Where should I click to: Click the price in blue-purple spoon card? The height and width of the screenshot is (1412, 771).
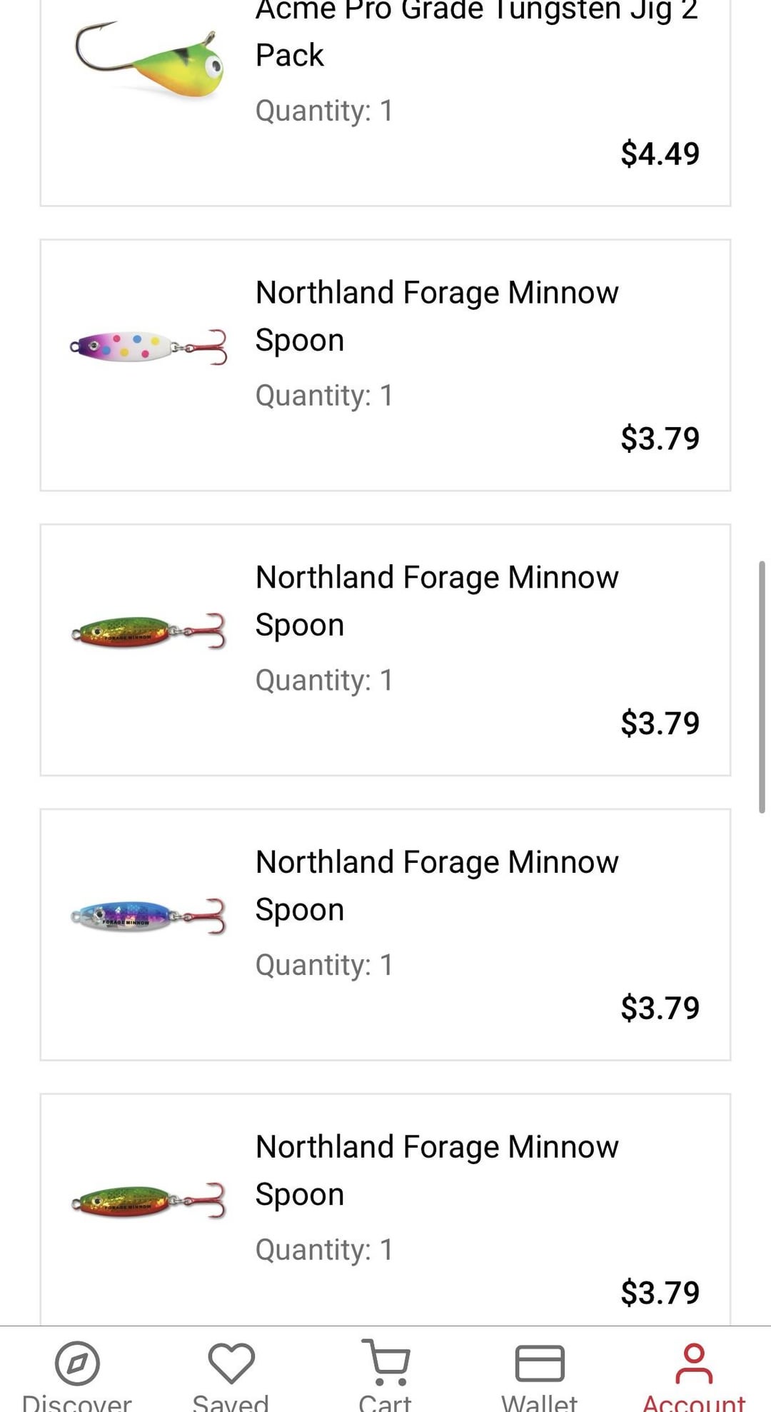[x=660, y=1008]
